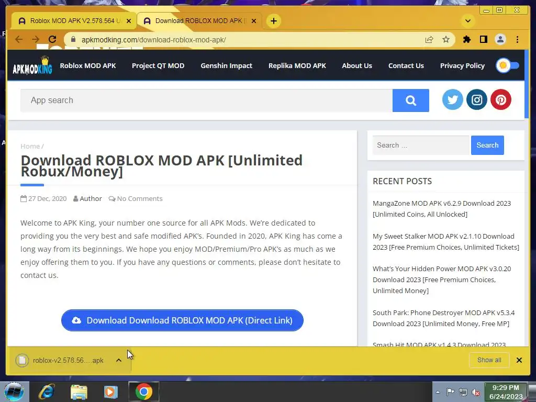The image size is (536, 402).
Task: Click the blue magnifier search button
Action: (410, 100)
